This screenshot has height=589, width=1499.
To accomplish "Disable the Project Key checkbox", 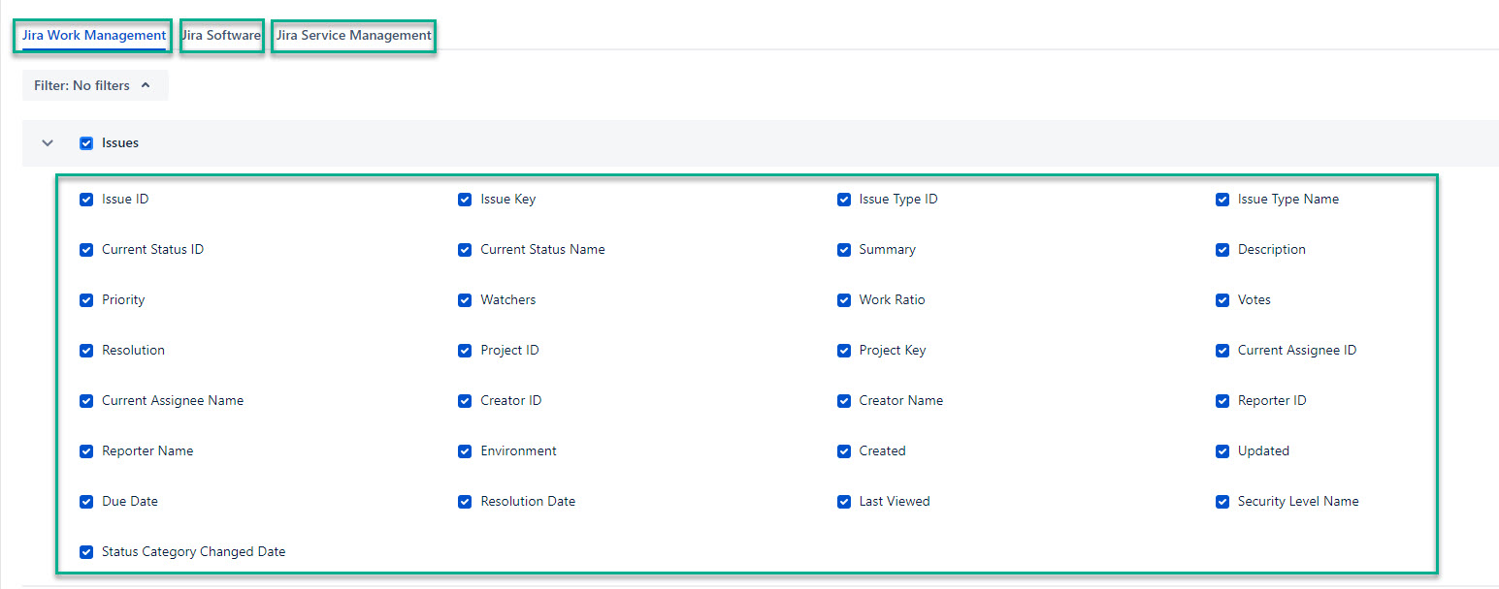I will tap(844, 351).
